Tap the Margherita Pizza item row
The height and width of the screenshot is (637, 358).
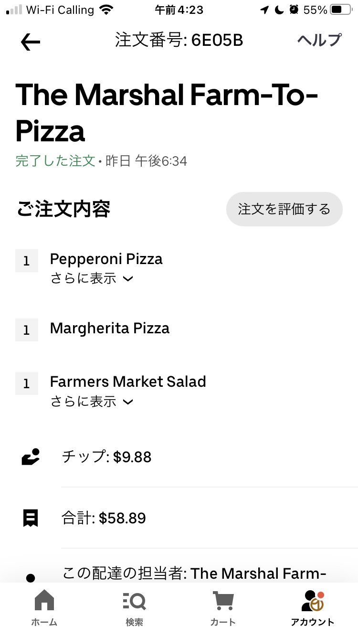click(x=110, y=329)
